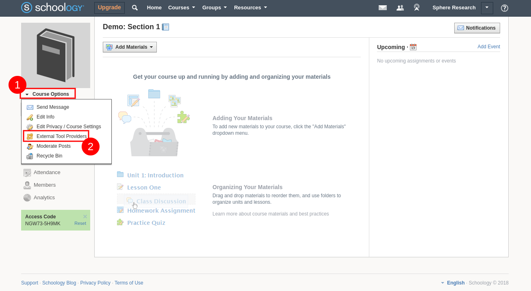This screenshot has width=531, height=291.
Task: Click the Analytics pie chart icon
Action: (x=27, y=198)
